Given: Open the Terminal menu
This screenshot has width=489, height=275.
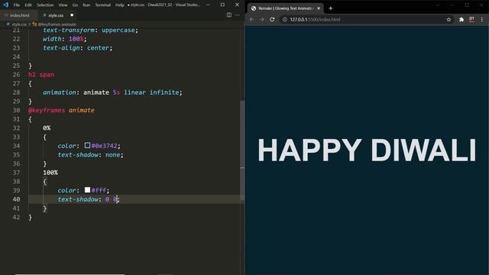Looking at the screenshot, I should click(102, 5).
